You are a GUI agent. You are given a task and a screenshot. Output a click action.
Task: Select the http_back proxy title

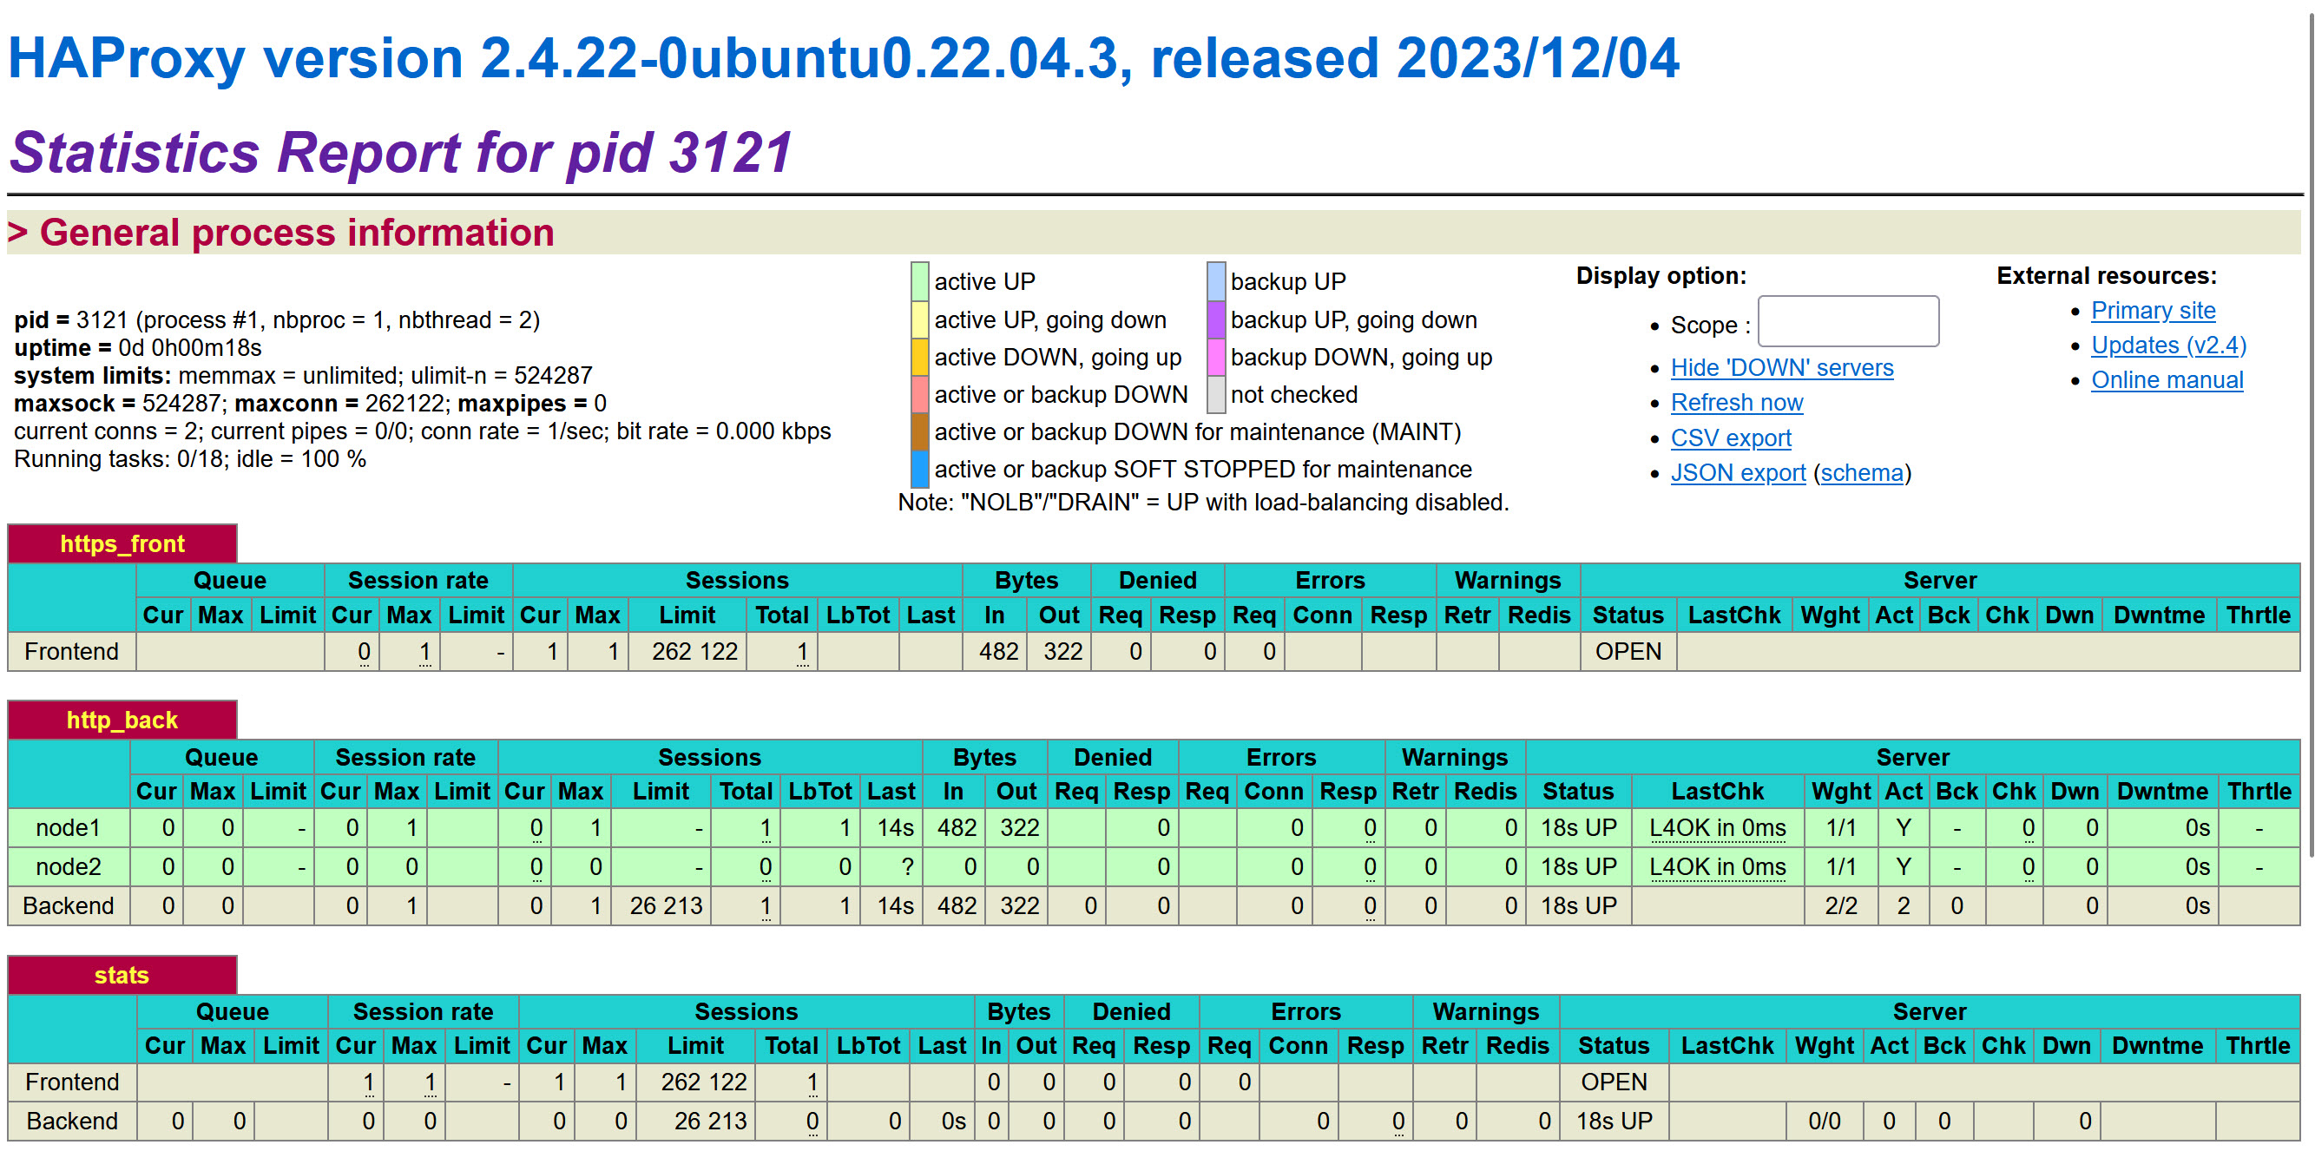[122, 720]
